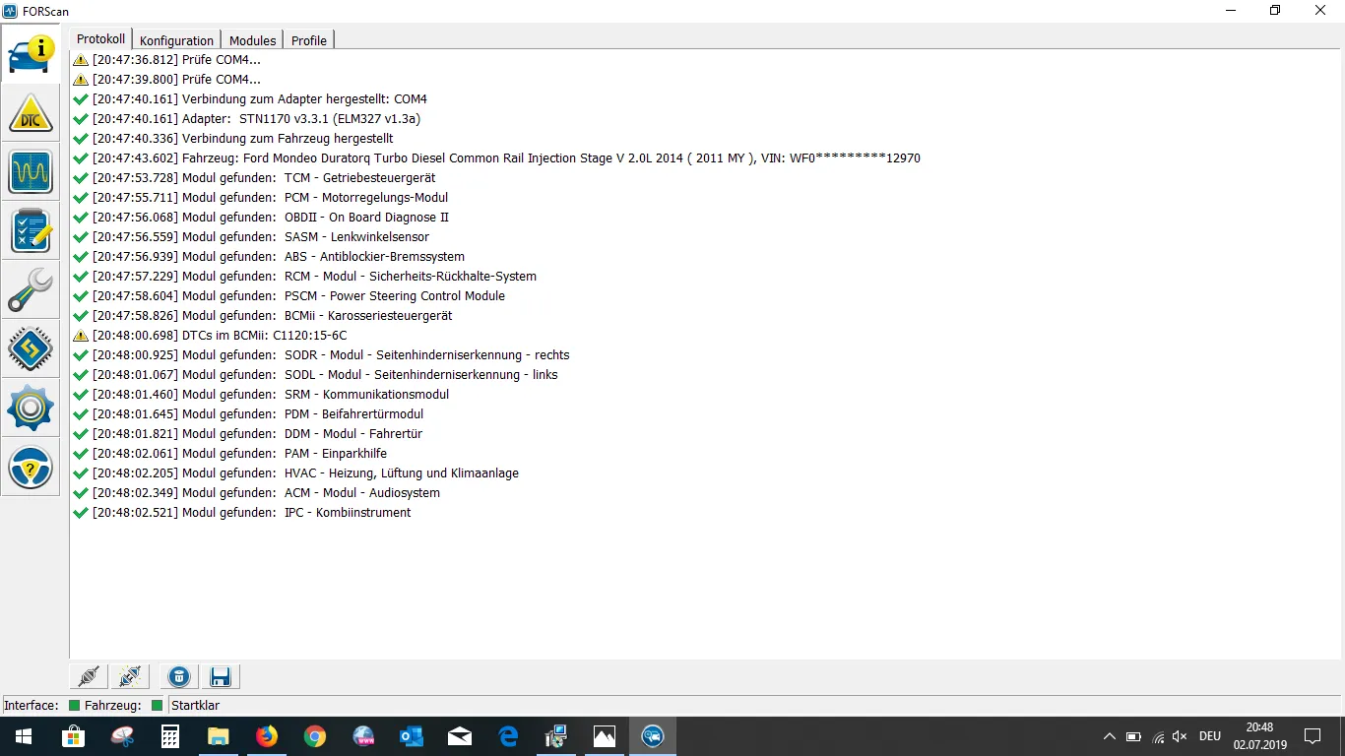Open the steering wheel help section
The width and height of the screenshot is (1345, 756).
[31, 468]
